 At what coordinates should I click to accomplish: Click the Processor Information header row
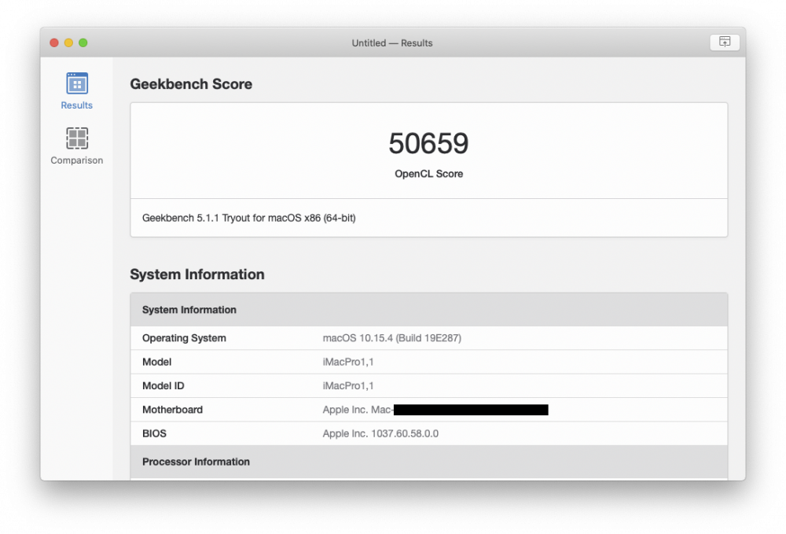pos(428,462)
